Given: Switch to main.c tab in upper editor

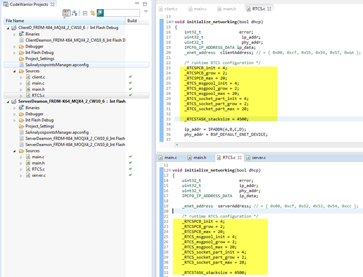Looking at the screenshot, I should coord(197,9).
